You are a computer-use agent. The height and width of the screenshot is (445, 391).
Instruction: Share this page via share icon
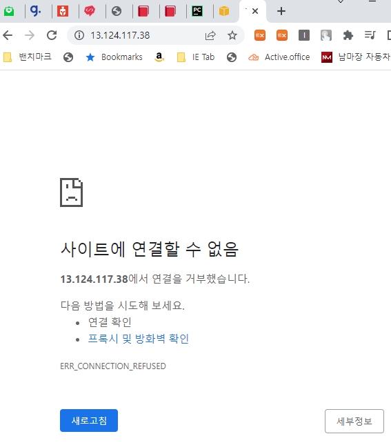210,35
